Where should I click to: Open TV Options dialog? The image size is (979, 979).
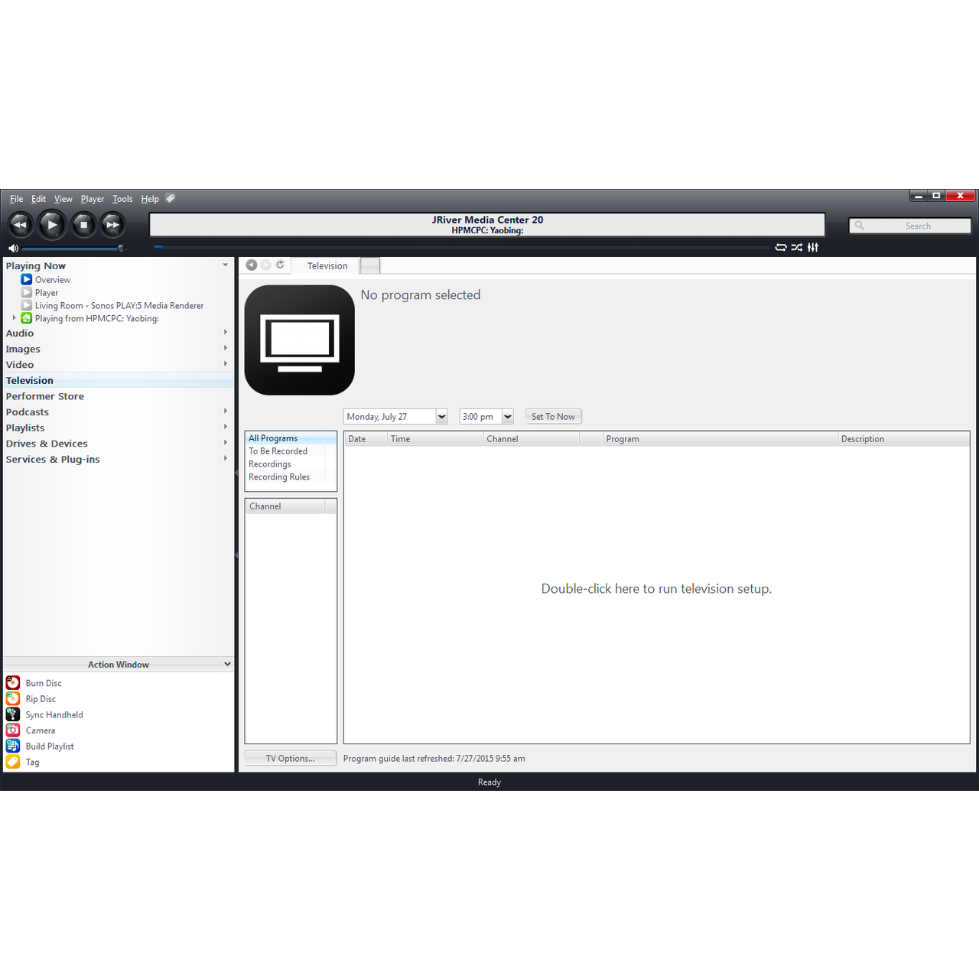(x=290, y=758)
